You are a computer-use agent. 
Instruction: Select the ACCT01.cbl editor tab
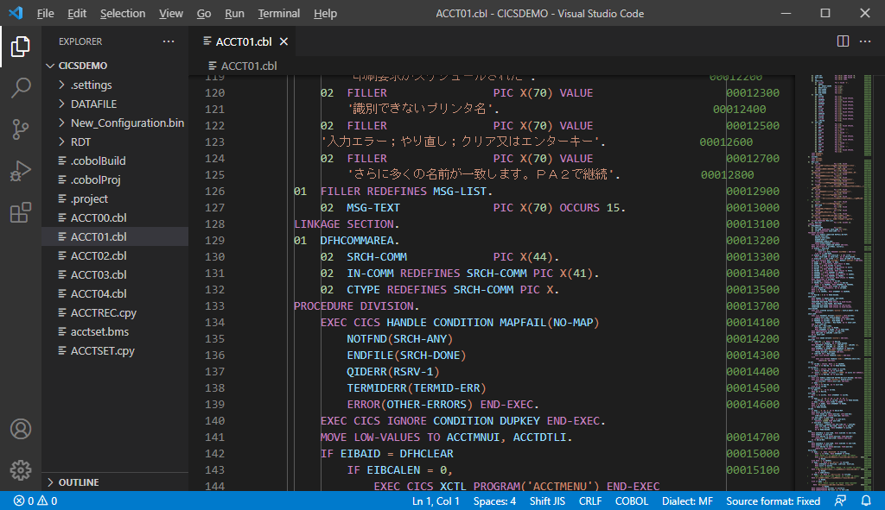click(x=244, y=41)
